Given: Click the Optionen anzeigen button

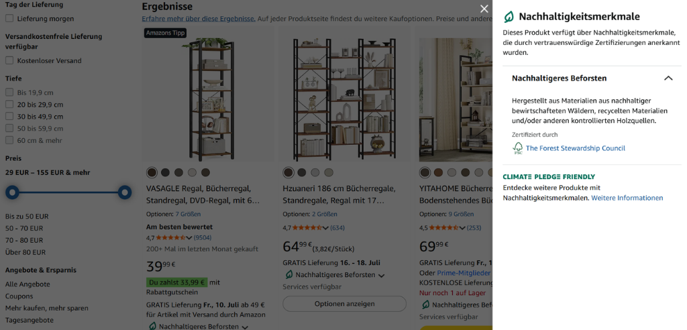Looking at the screenshot, I should tap(344, 304).
